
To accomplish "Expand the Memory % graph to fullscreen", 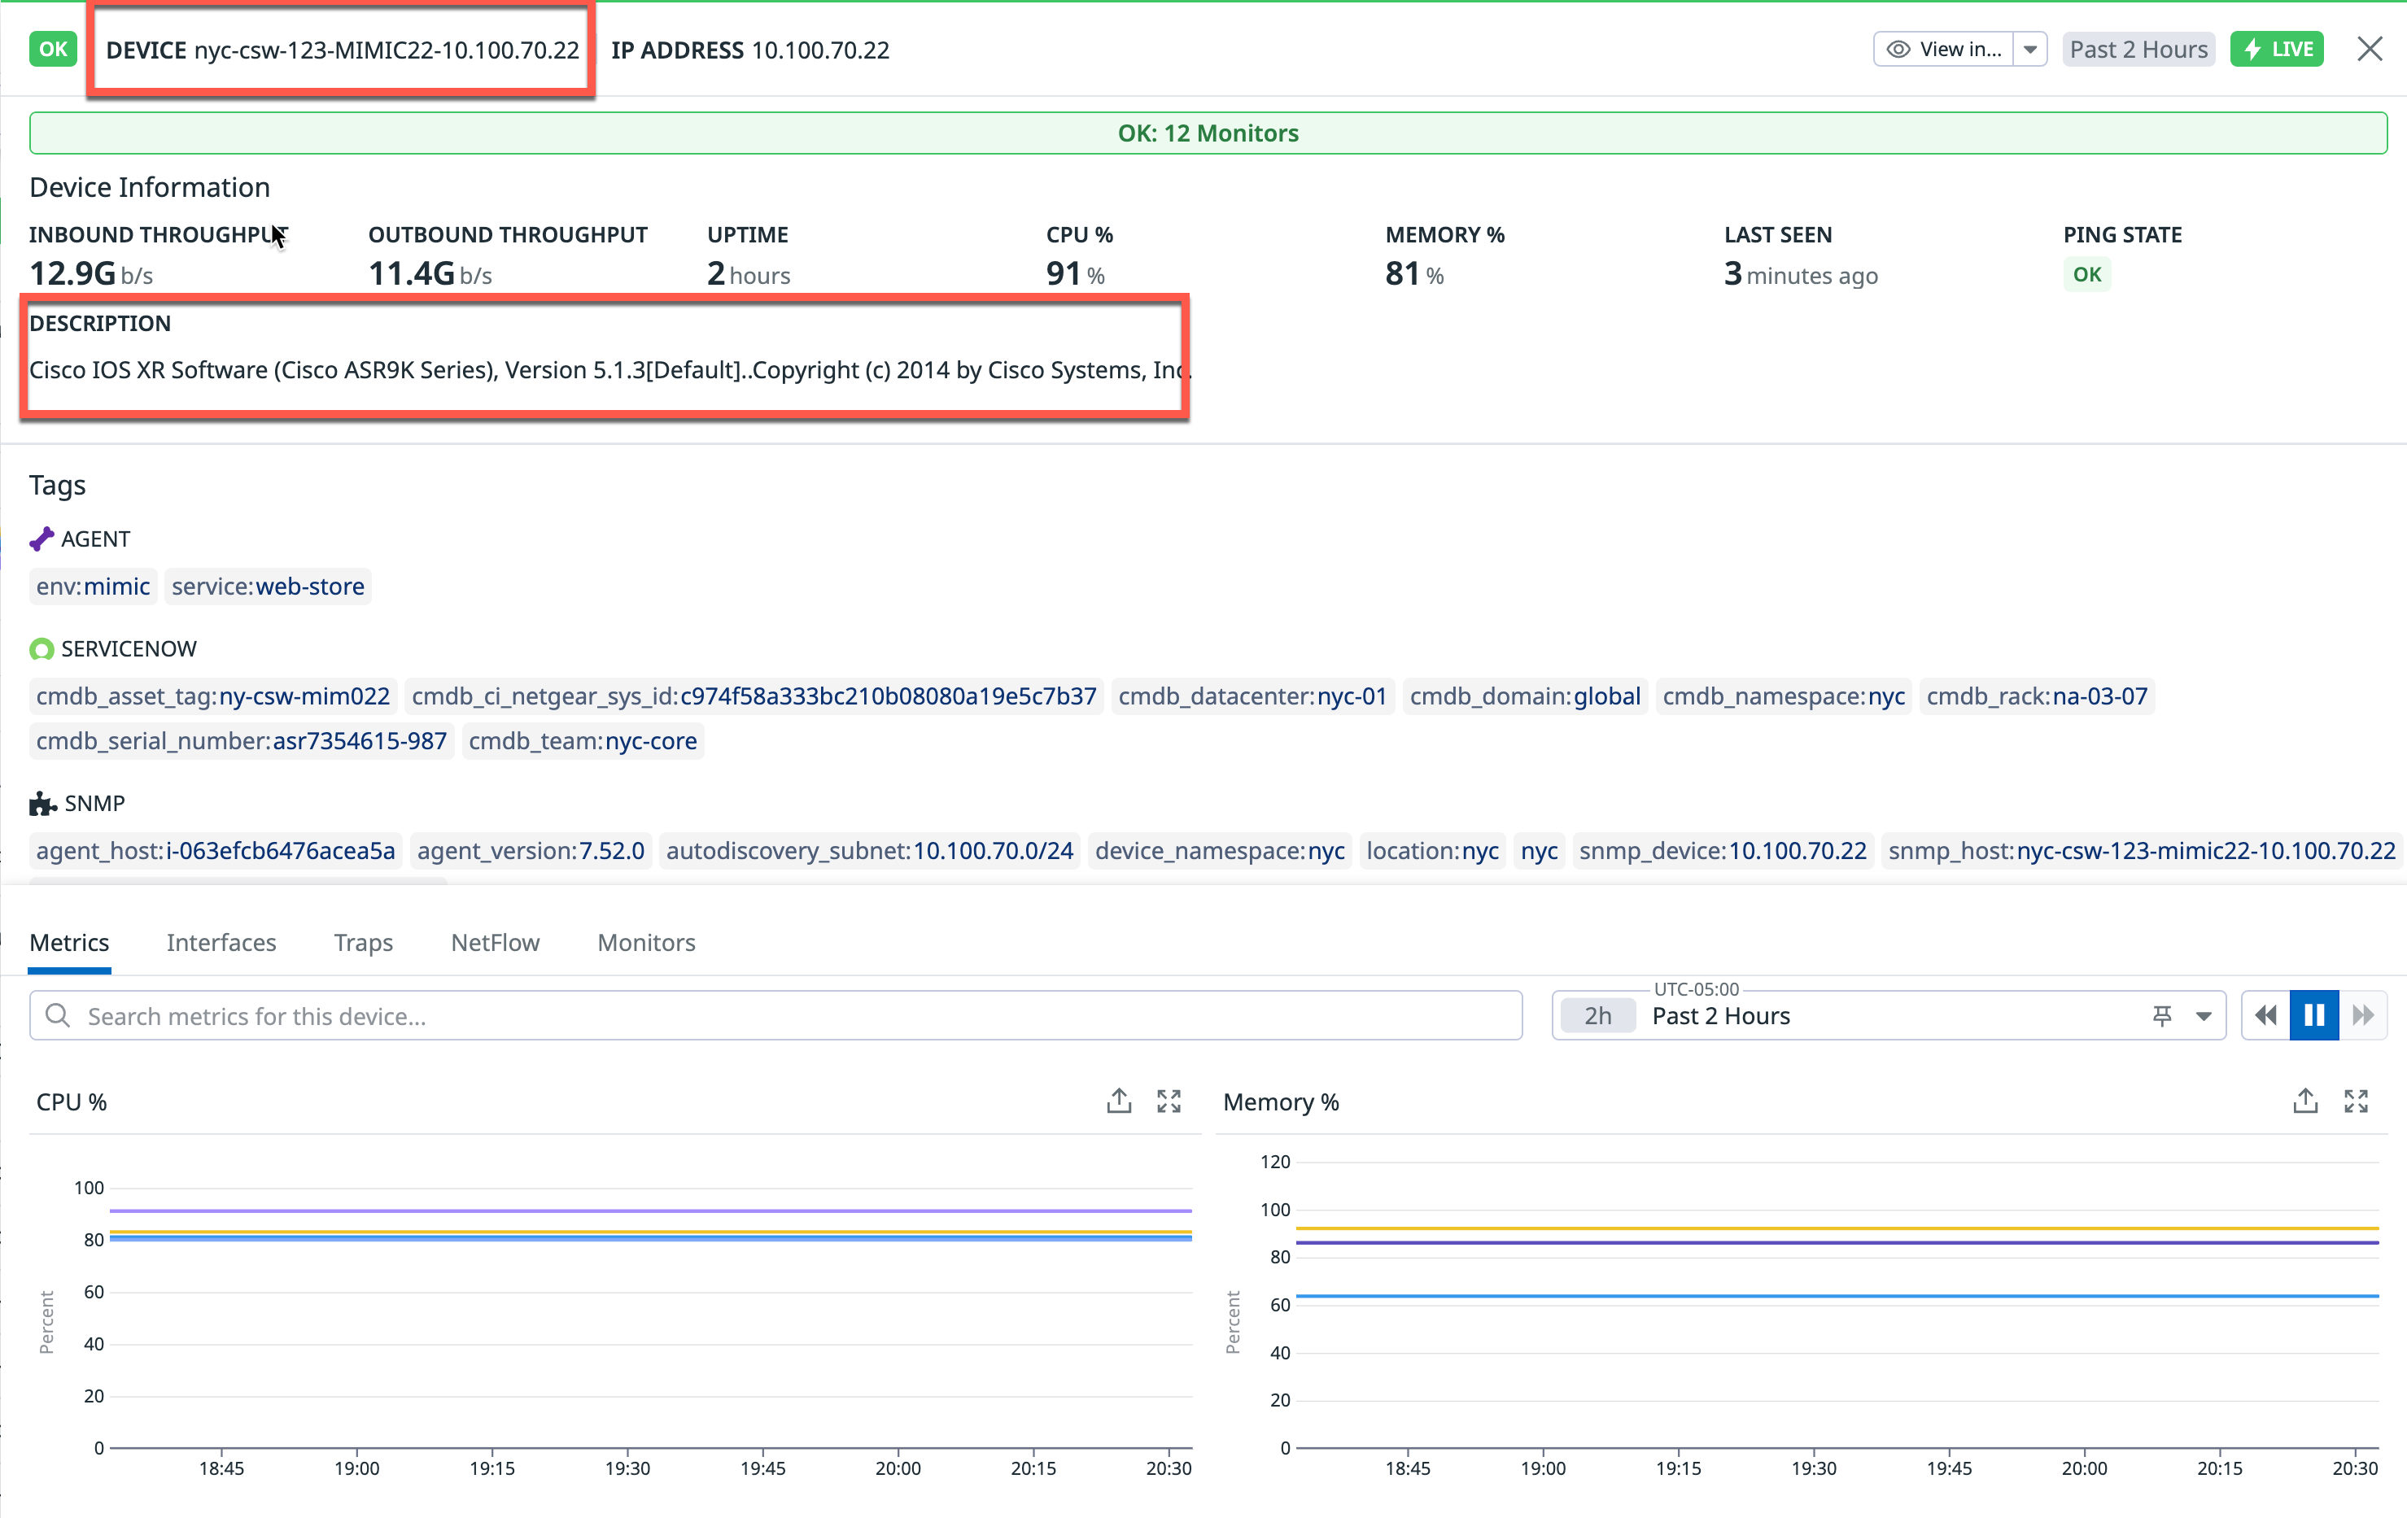I will 2356,1101.
